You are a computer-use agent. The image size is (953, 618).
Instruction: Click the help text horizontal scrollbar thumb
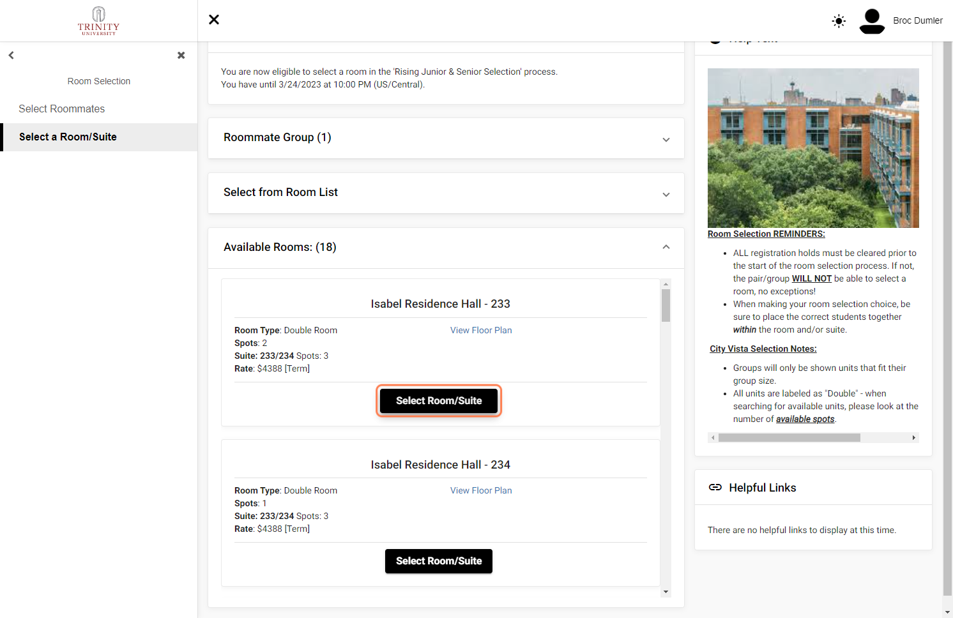click(x=789, y=438)
